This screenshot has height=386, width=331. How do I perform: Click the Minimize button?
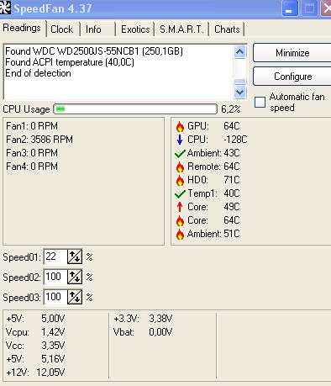[292, 53]
